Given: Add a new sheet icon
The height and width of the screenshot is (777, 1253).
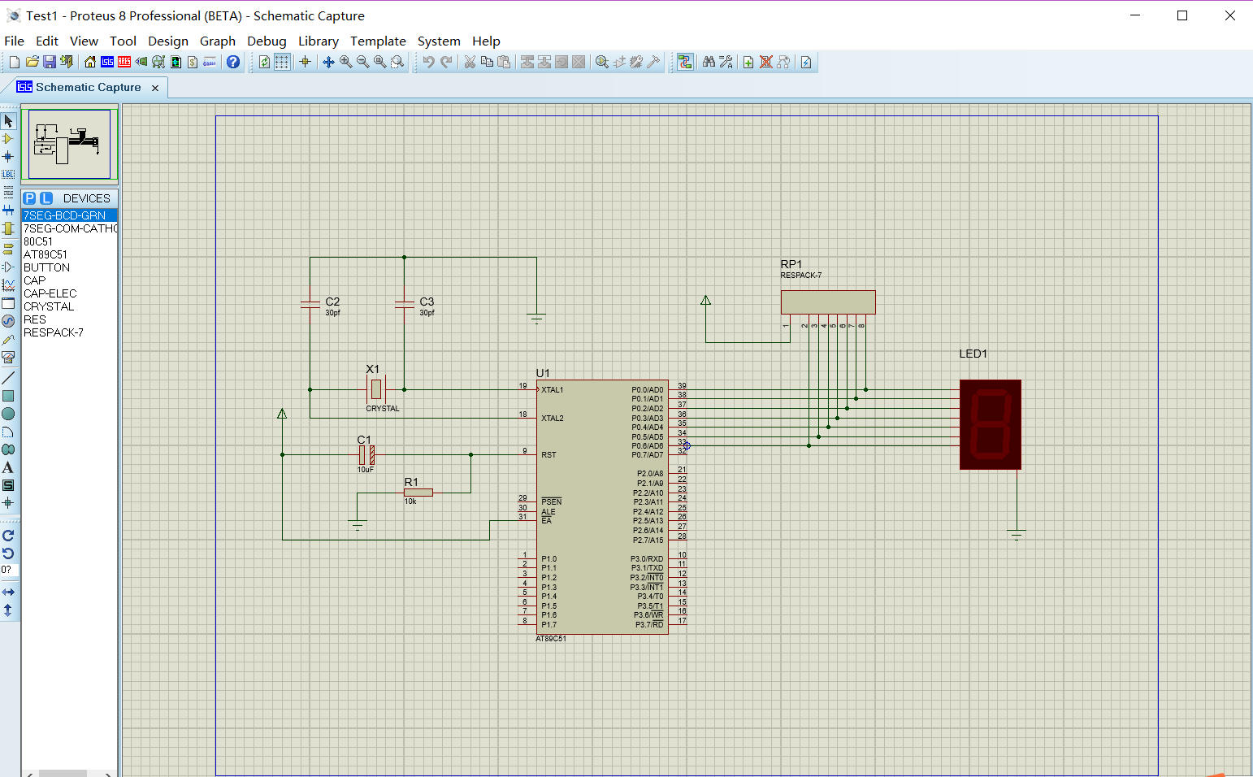Looking at the screenshot, I should pos(748,62).
